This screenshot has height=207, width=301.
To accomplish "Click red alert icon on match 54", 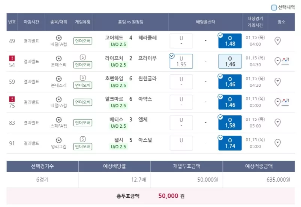I will coord(12,58).
